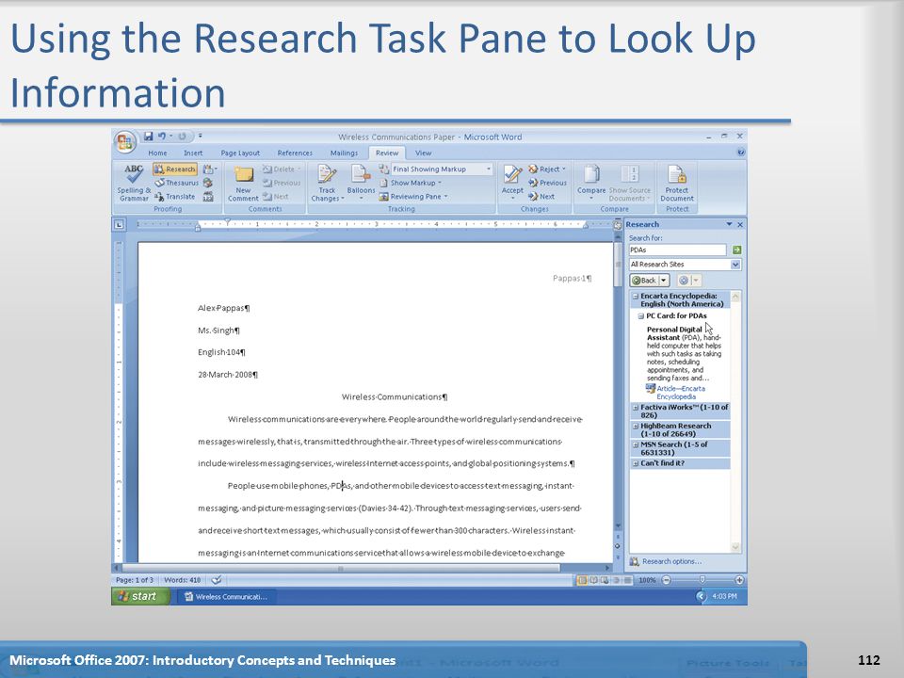Select the View ribbon tab
Viewport: 904px width, 678px height.
click(x=423, y=153)
